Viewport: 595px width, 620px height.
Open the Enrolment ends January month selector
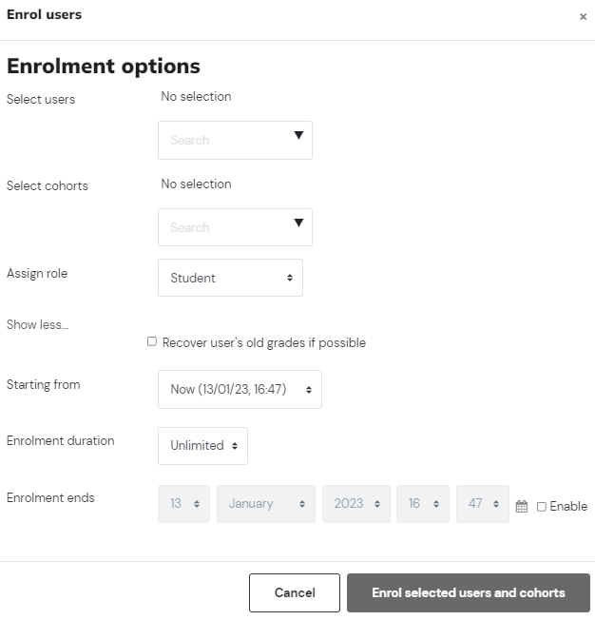[x=266, y=504]
